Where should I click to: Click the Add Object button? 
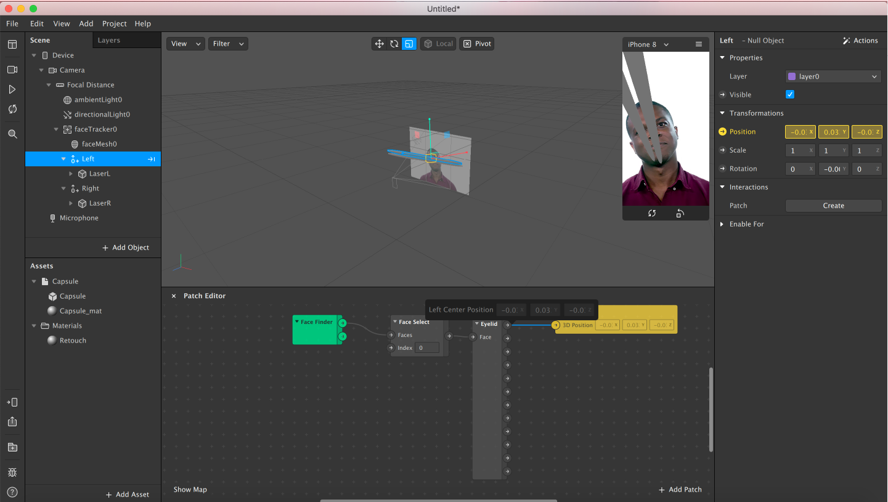click(x=126, y=248)
